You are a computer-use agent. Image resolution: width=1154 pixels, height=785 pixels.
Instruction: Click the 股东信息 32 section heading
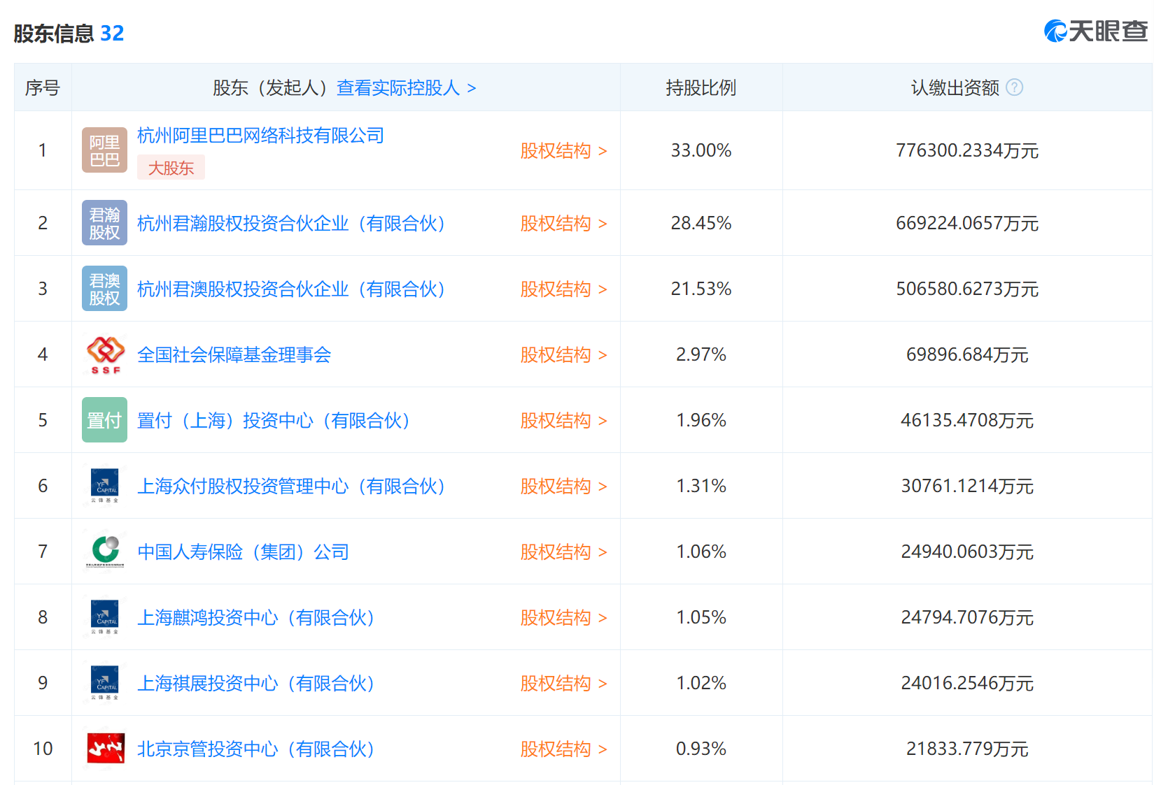pyautogui.click(x=69, y=33)
